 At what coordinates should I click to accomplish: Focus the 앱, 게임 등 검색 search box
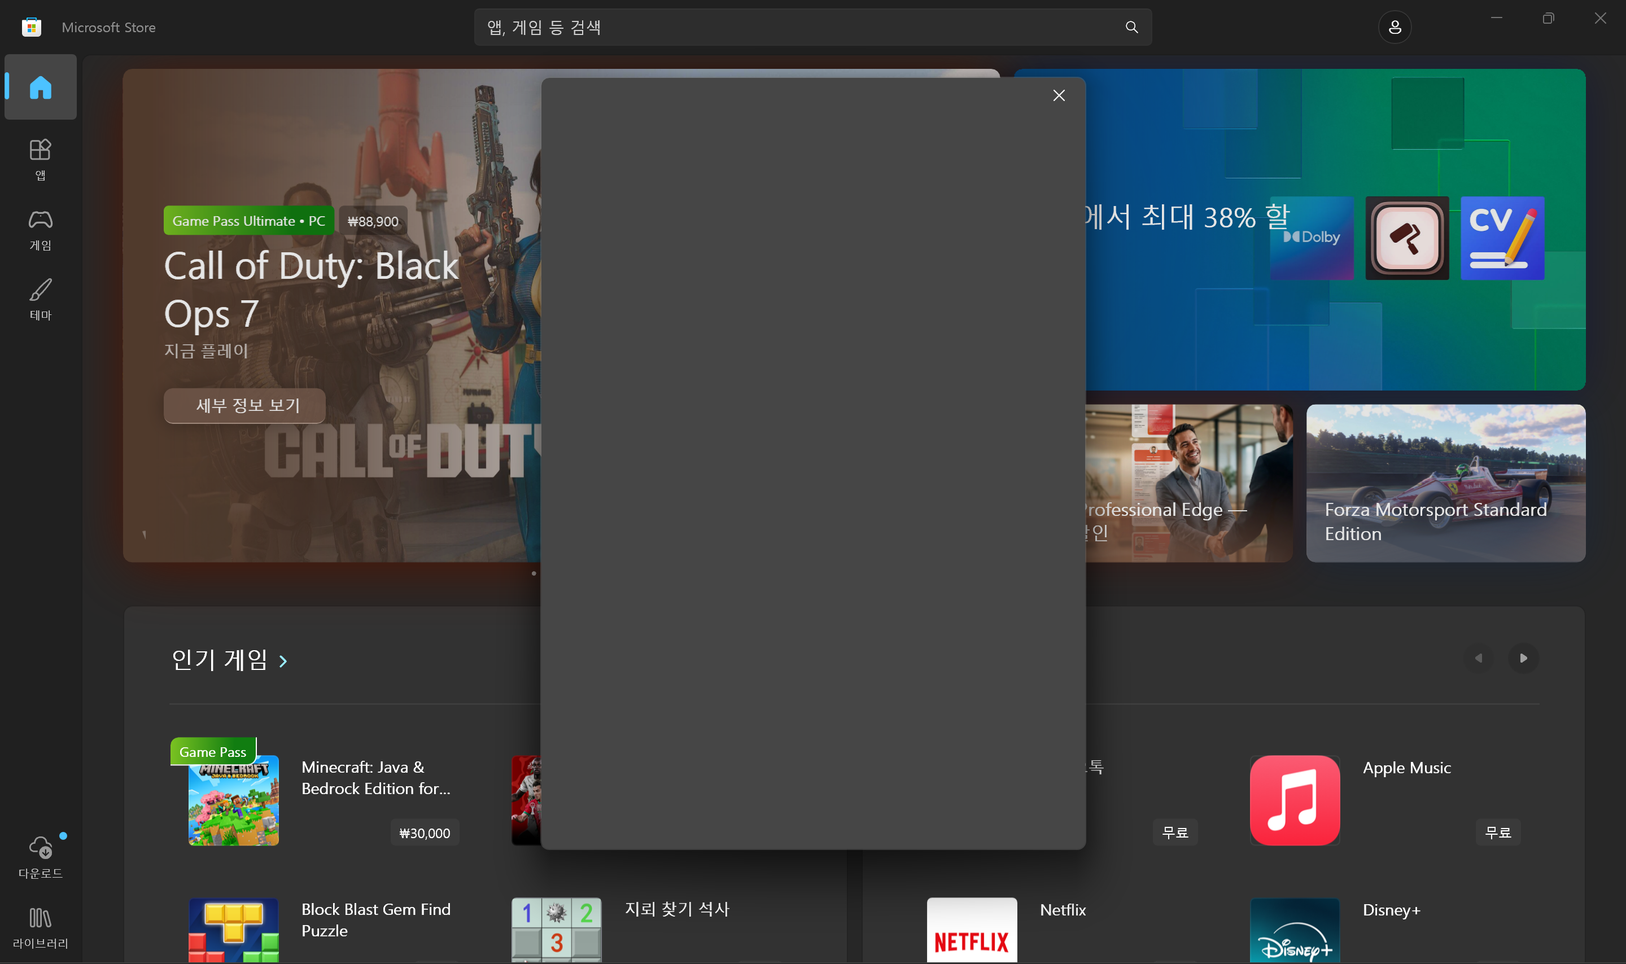coord(814,27)
